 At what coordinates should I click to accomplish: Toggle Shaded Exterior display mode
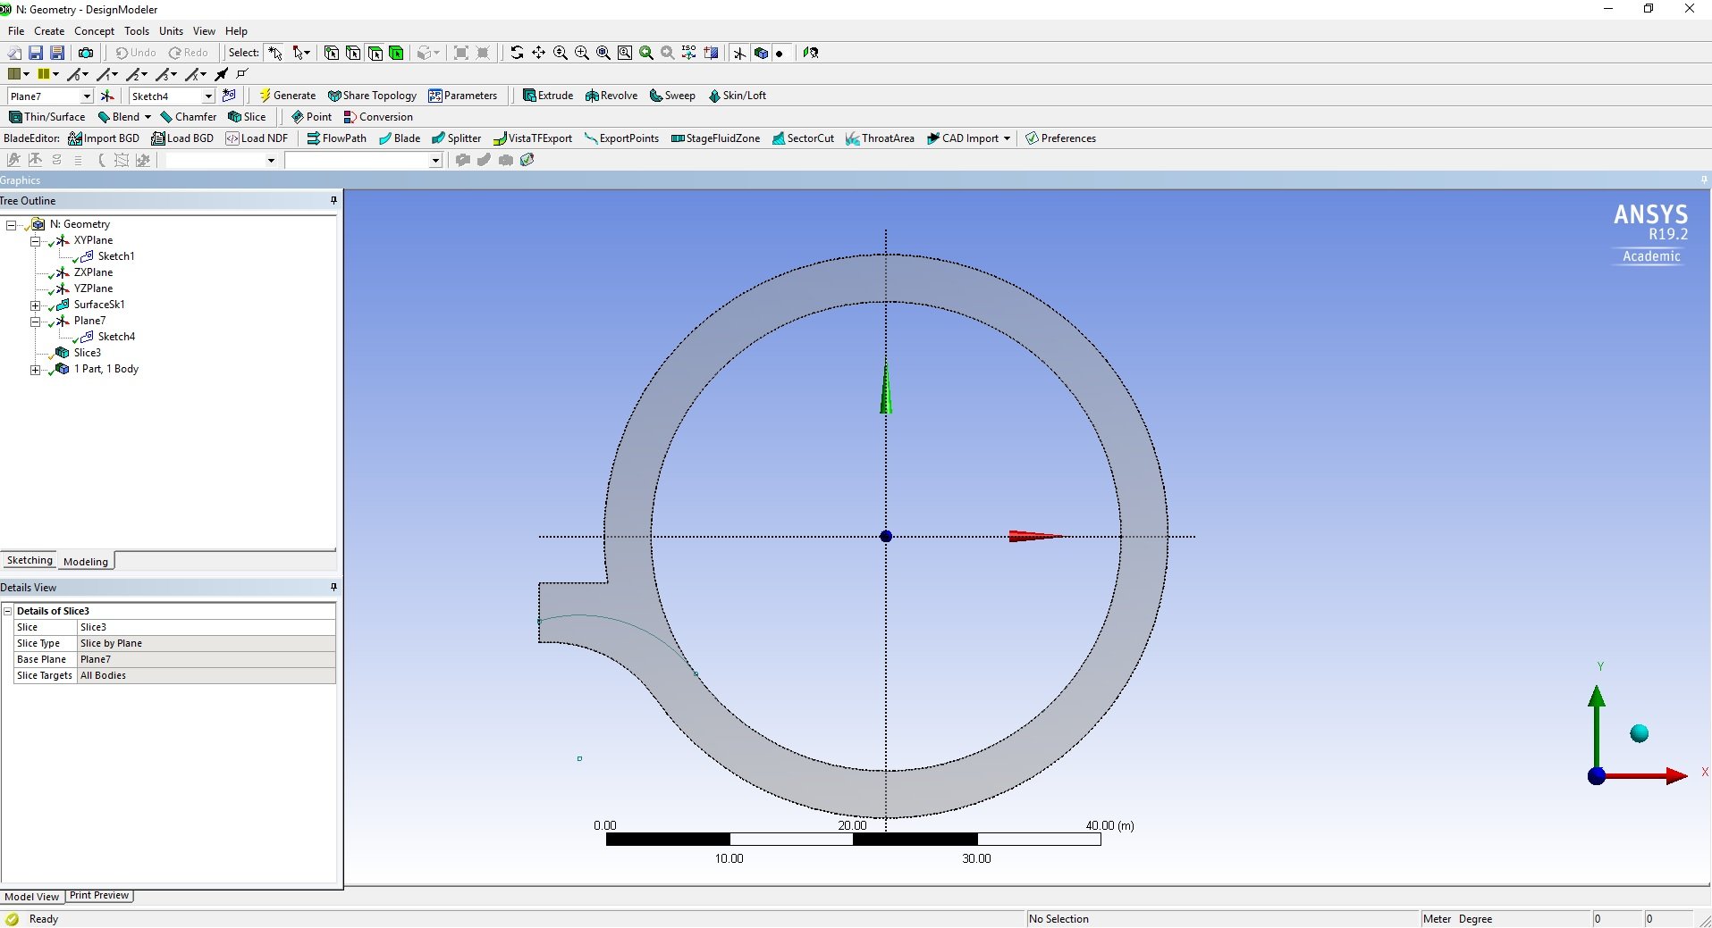pyautogui.click(x=763, y=53)
